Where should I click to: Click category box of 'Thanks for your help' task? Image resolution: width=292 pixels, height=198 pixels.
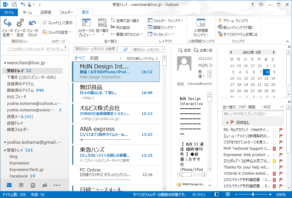pos(274,167)
